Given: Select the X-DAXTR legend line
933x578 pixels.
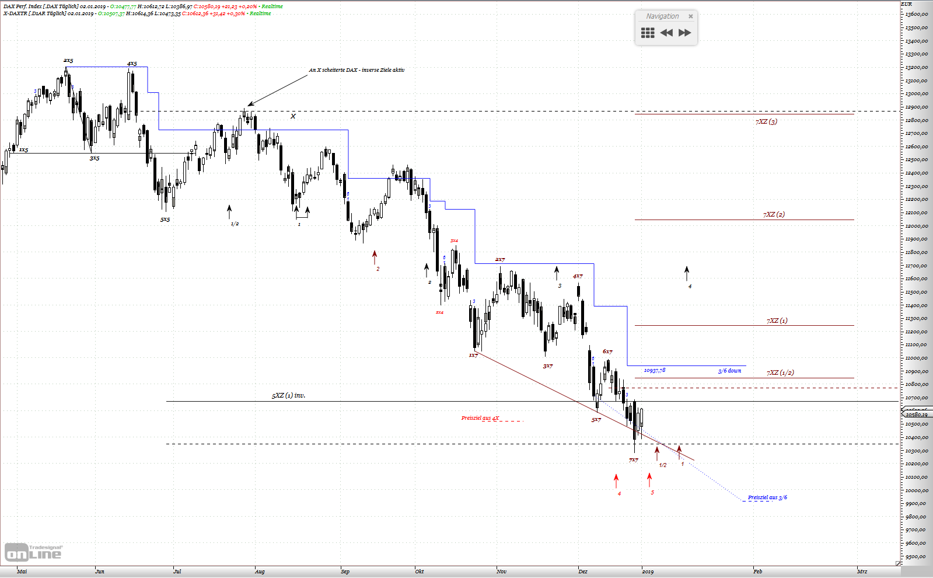Looking at the screenshot, I should (x=137, y=13).
